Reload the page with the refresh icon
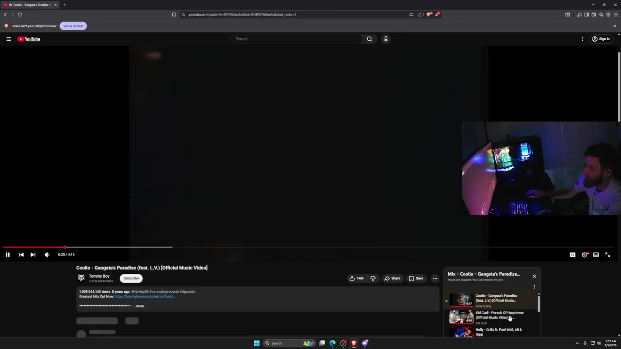621x349 pixels. click(x=20, y=15)
